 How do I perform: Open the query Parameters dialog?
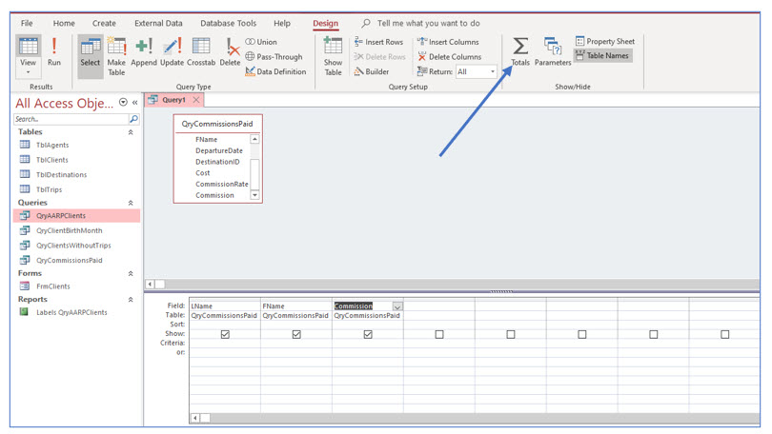pyautogui.click(x=553, y=51)
